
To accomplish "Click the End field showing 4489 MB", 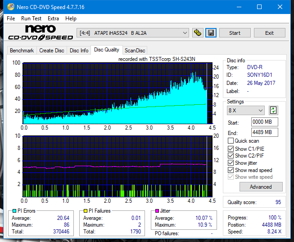I will (265, 132).
